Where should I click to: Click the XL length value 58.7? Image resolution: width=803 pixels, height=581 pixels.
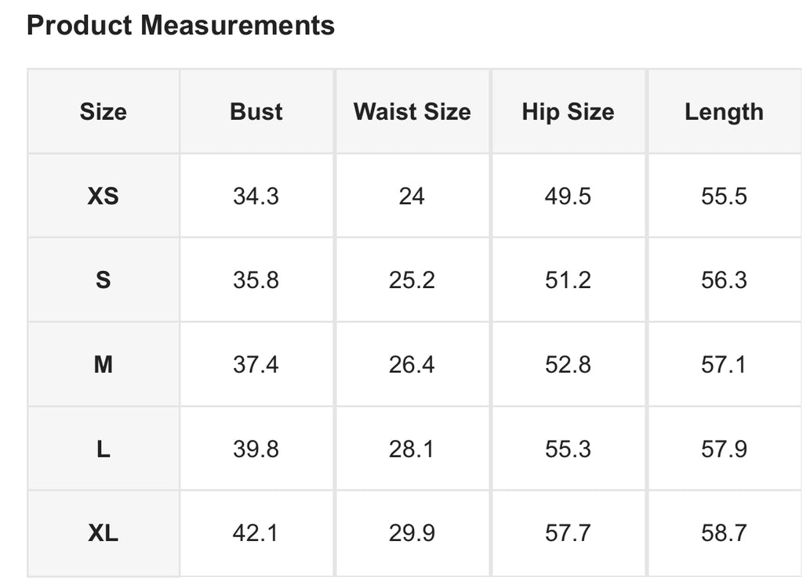click(724, 533)
